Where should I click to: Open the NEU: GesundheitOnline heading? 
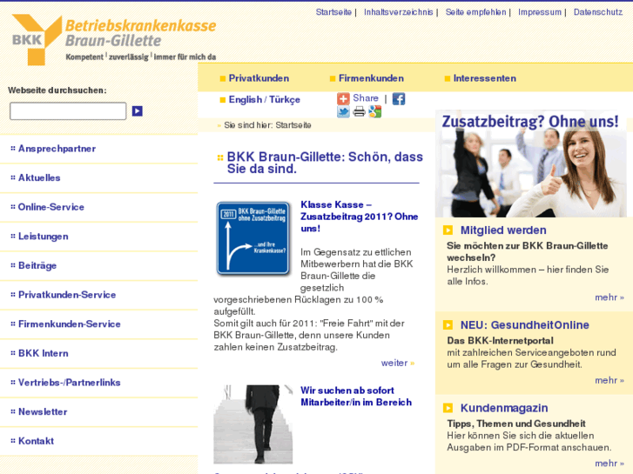point(525,324)
